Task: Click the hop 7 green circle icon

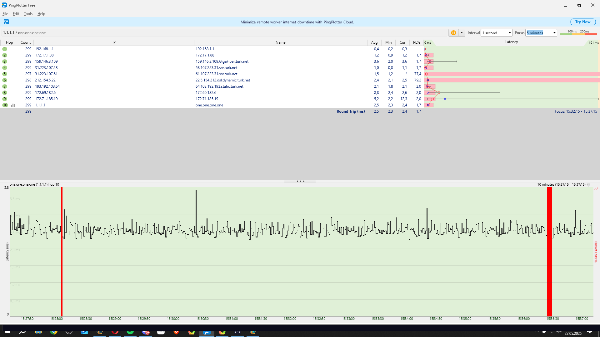Action: (x=5, y=86)
